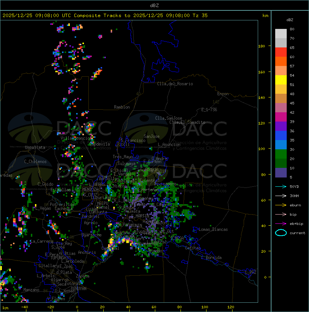This screenshot has height=312, width=309.
Task: Click the 'La_Carrera' map label
Action: (x=42, y=241)
